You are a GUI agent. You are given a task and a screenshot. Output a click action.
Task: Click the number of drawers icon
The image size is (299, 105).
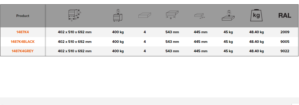point(145,16)
